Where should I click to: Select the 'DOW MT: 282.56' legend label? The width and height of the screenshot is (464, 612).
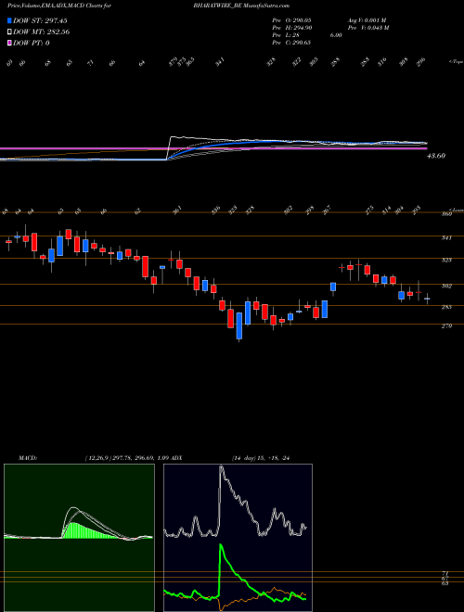[x=42, y=32]
